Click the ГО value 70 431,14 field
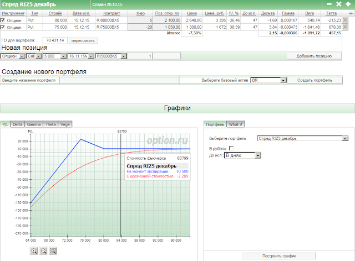 tap(55, 40)
